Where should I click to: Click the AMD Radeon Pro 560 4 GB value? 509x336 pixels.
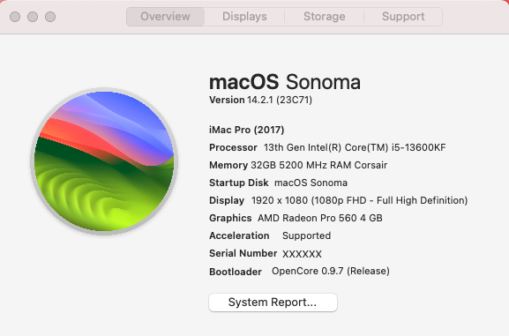(320, 218)
